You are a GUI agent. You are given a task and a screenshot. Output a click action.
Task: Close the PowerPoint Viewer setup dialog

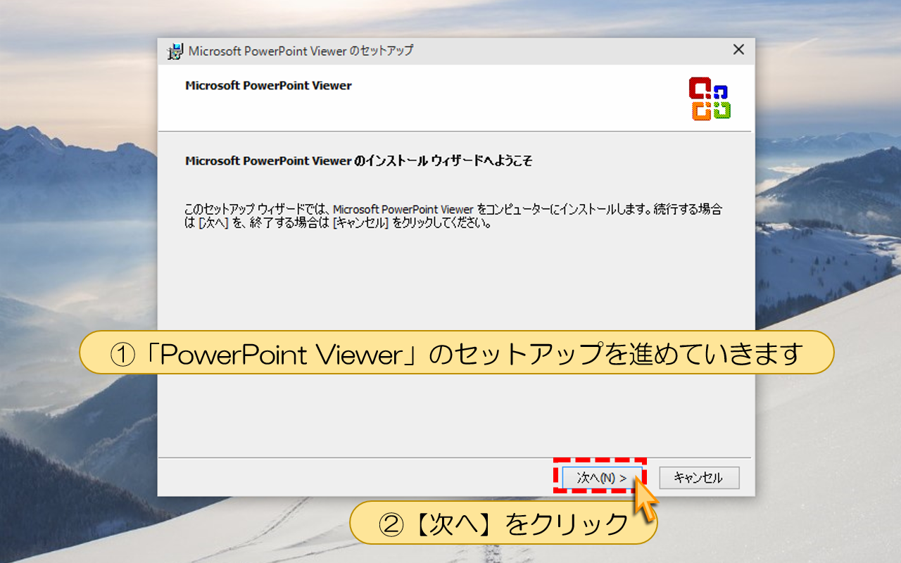738,50
